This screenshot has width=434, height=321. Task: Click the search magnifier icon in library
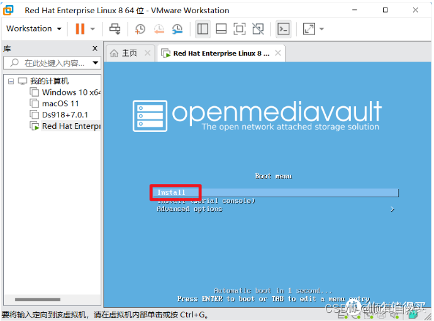click(x=14, y=63)
